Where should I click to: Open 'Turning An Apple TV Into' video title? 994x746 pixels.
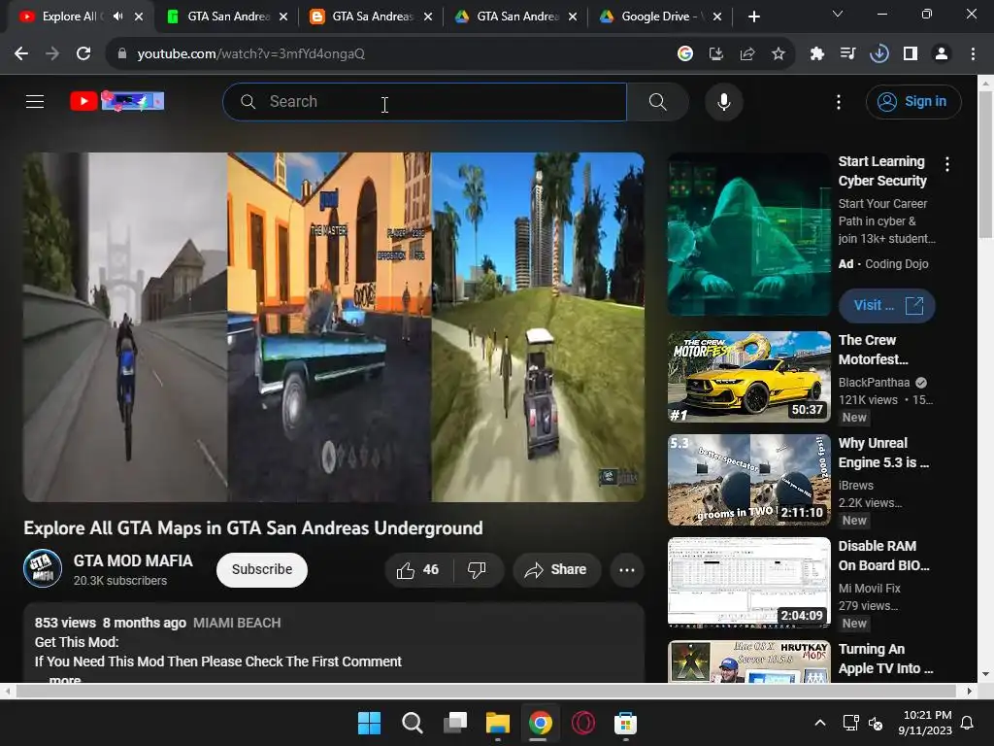point(885,659)
